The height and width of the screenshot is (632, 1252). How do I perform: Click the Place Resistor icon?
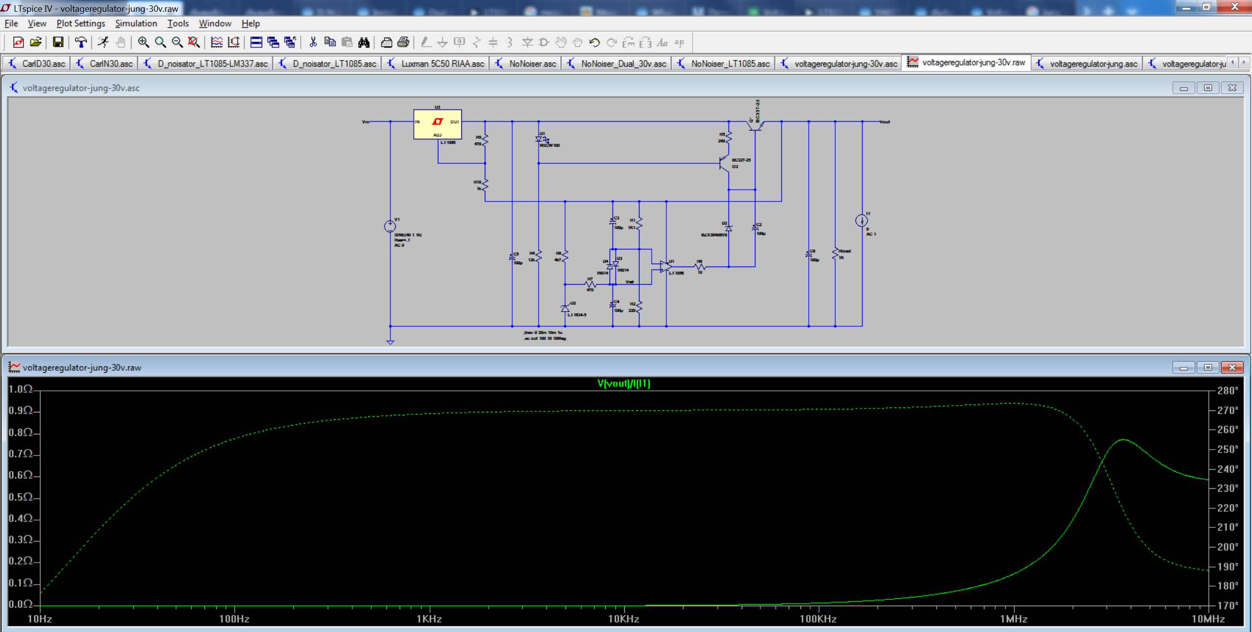[x=476, y=43]
